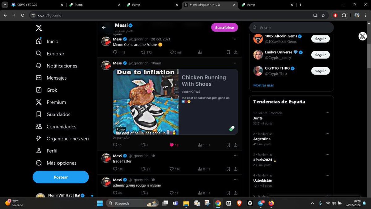The image size is (371, 209).
Task: Share the 'Meme Coins are the Future' post
Action: pyautogui.click(x=236, y=52)
